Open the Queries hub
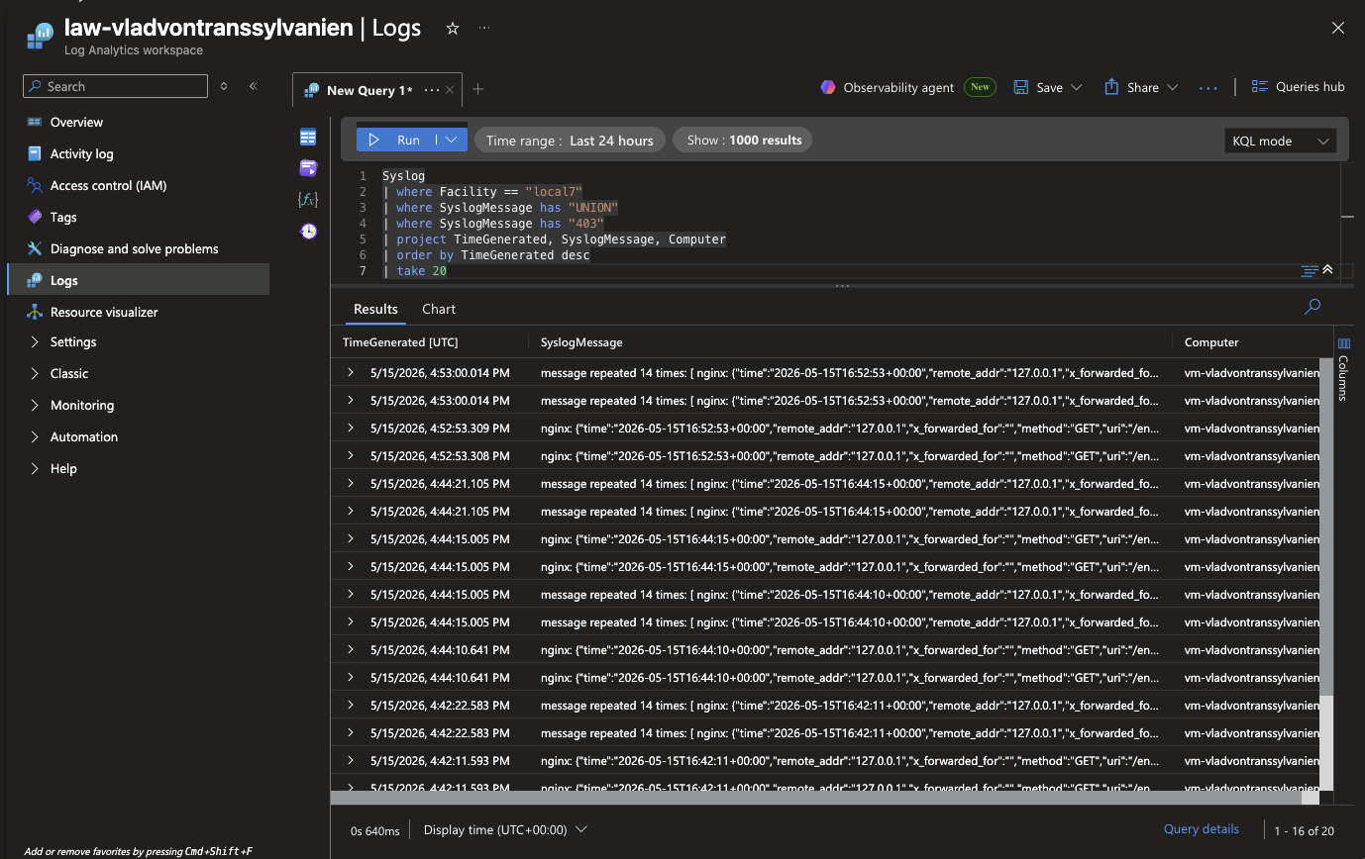 click(1298, 87)
